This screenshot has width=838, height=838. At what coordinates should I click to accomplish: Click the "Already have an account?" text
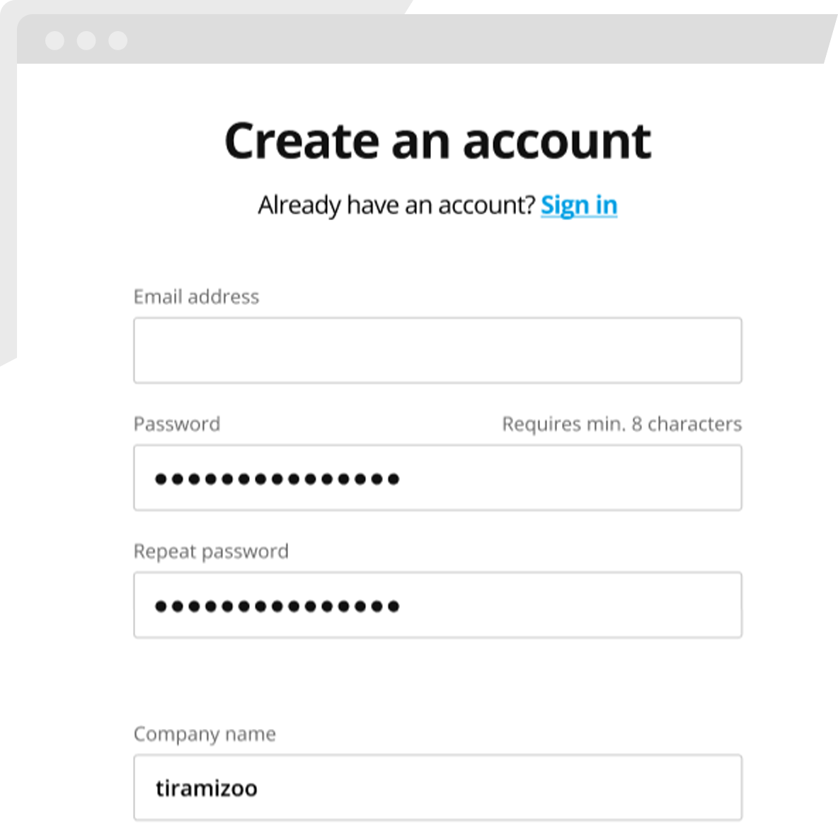click(x=396, y=205)
